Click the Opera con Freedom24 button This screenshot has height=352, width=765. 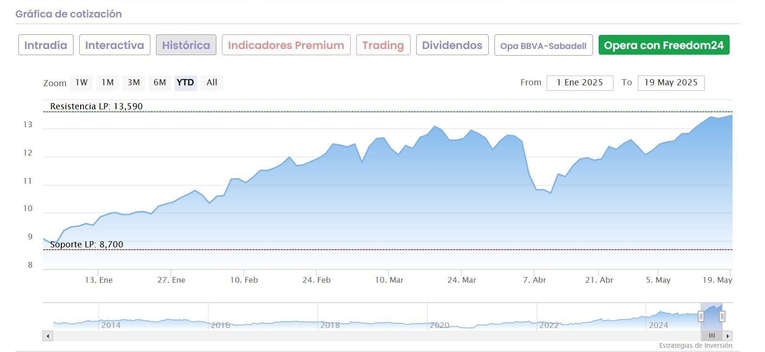pos(664,45)
